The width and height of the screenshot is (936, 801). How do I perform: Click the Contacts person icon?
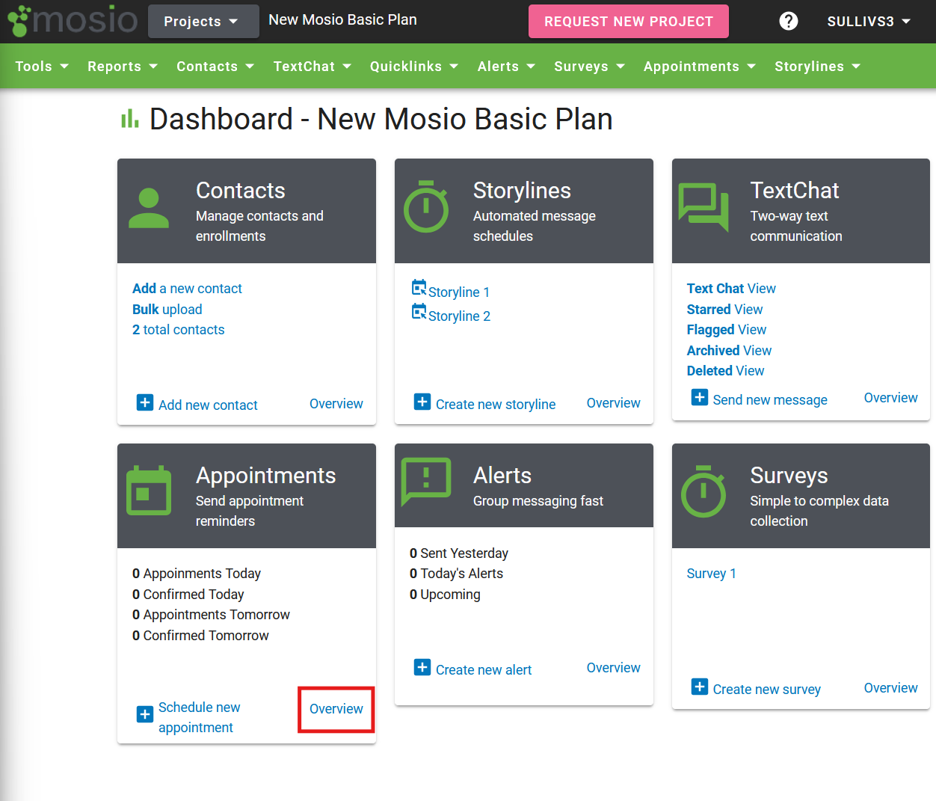[x=149, y=208]
